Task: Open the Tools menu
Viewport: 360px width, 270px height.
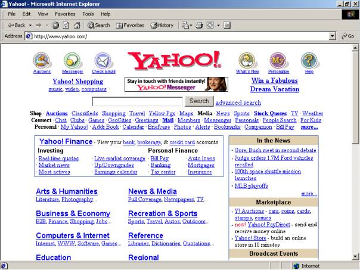Action: coord(88,14)
